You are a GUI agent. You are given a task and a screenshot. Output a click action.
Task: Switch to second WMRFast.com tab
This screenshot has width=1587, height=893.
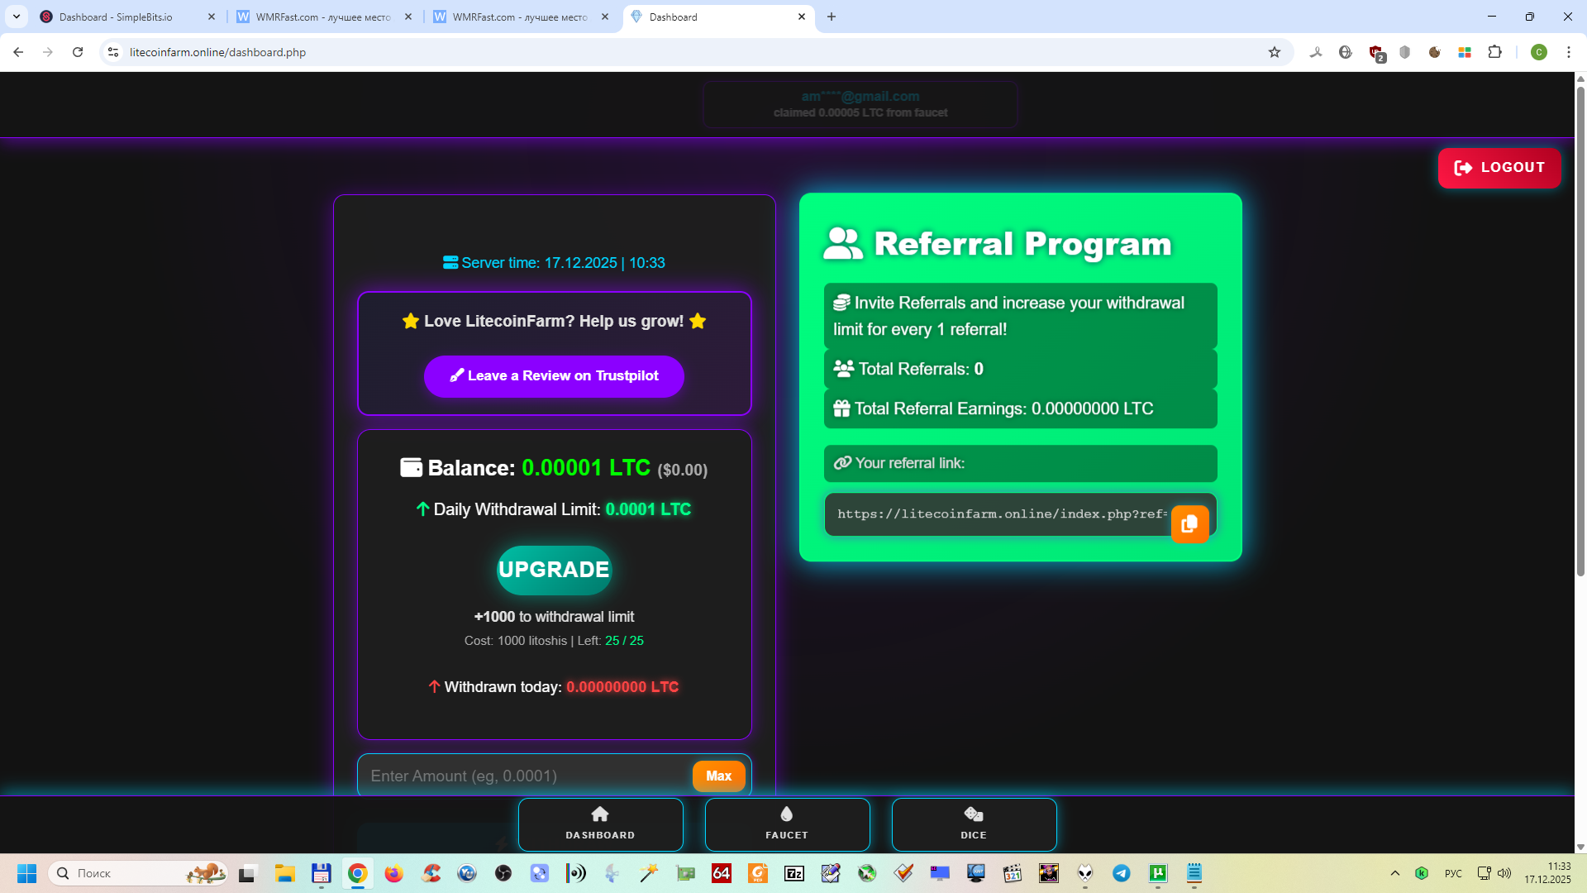(519, 17)
